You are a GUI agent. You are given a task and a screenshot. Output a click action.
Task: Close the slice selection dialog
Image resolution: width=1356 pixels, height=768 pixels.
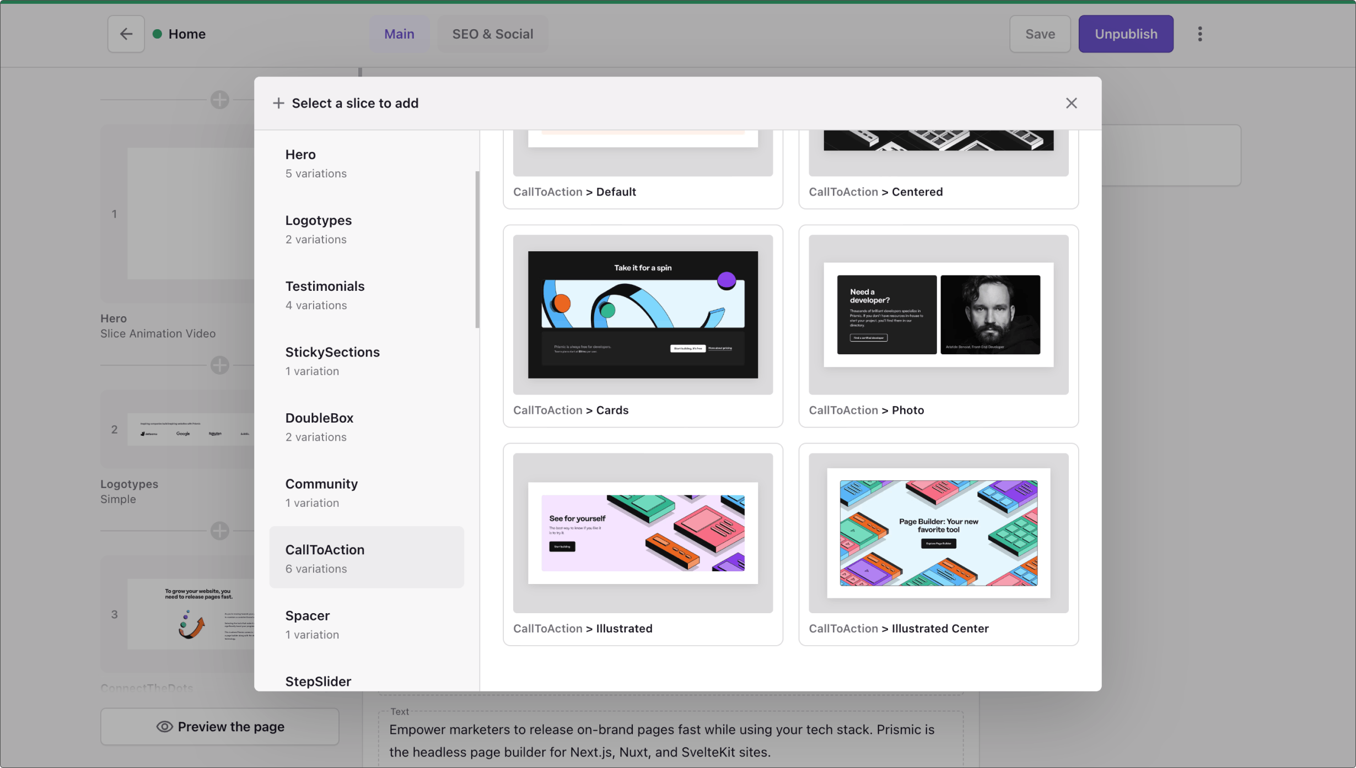[1071, 103]
